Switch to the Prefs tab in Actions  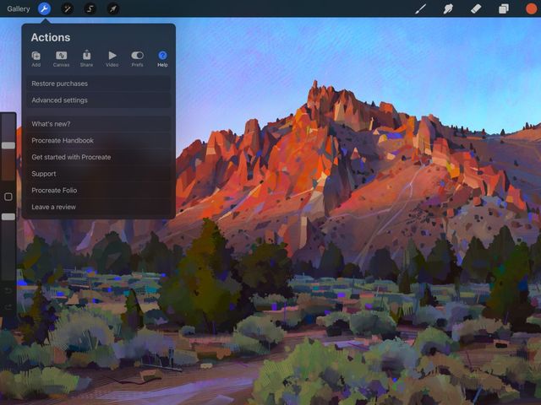point(137,58)
